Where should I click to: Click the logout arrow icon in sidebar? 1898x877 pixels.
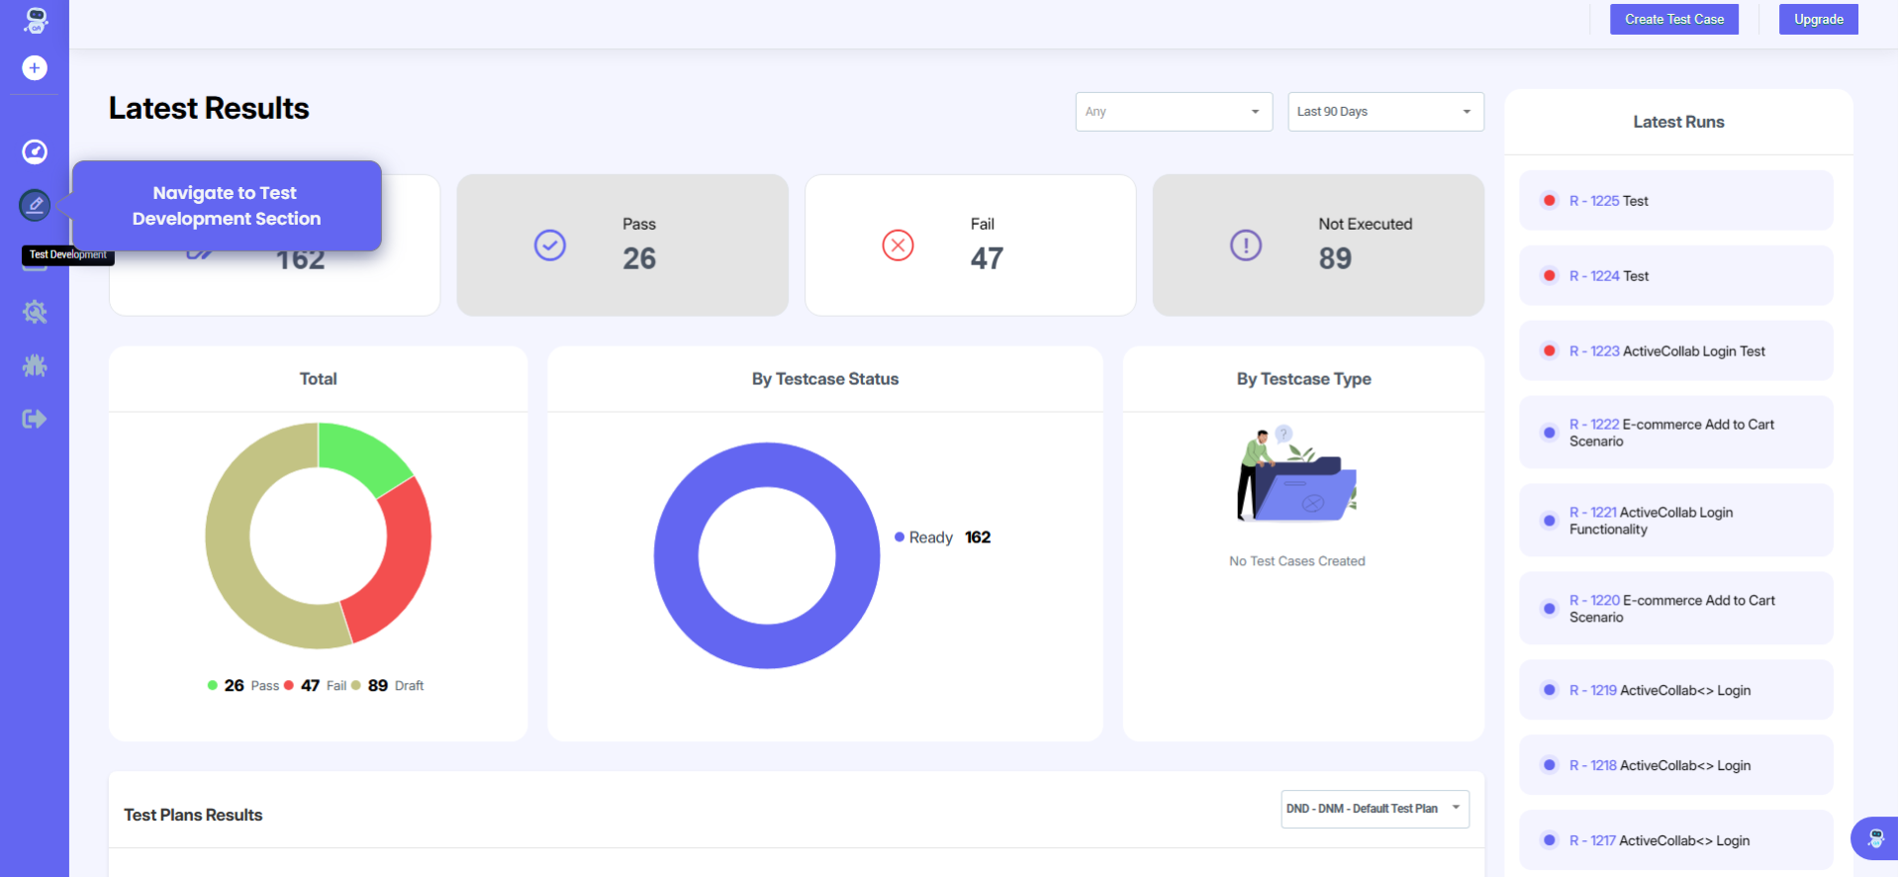35,419
